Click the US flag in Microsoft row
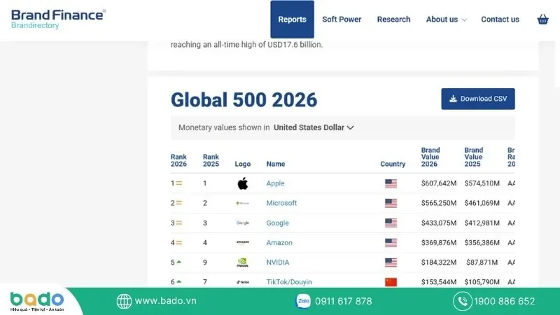This screenshot has height=315, width=560. 391,203
